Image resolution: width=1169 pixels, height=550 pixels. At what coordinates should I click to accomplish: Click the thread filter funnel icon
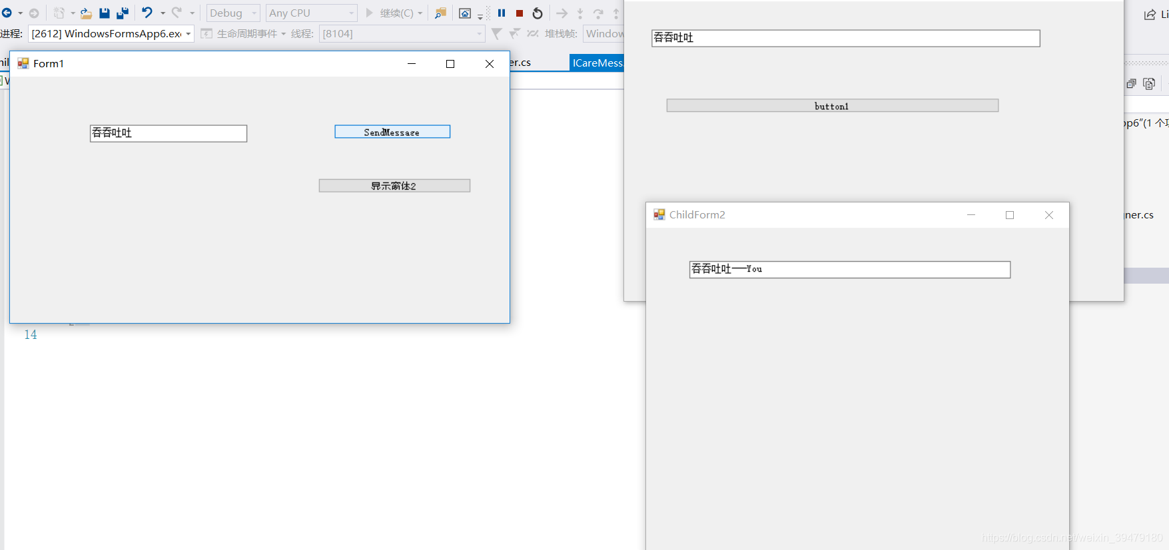pyautogui.click(x=496, y=33)
